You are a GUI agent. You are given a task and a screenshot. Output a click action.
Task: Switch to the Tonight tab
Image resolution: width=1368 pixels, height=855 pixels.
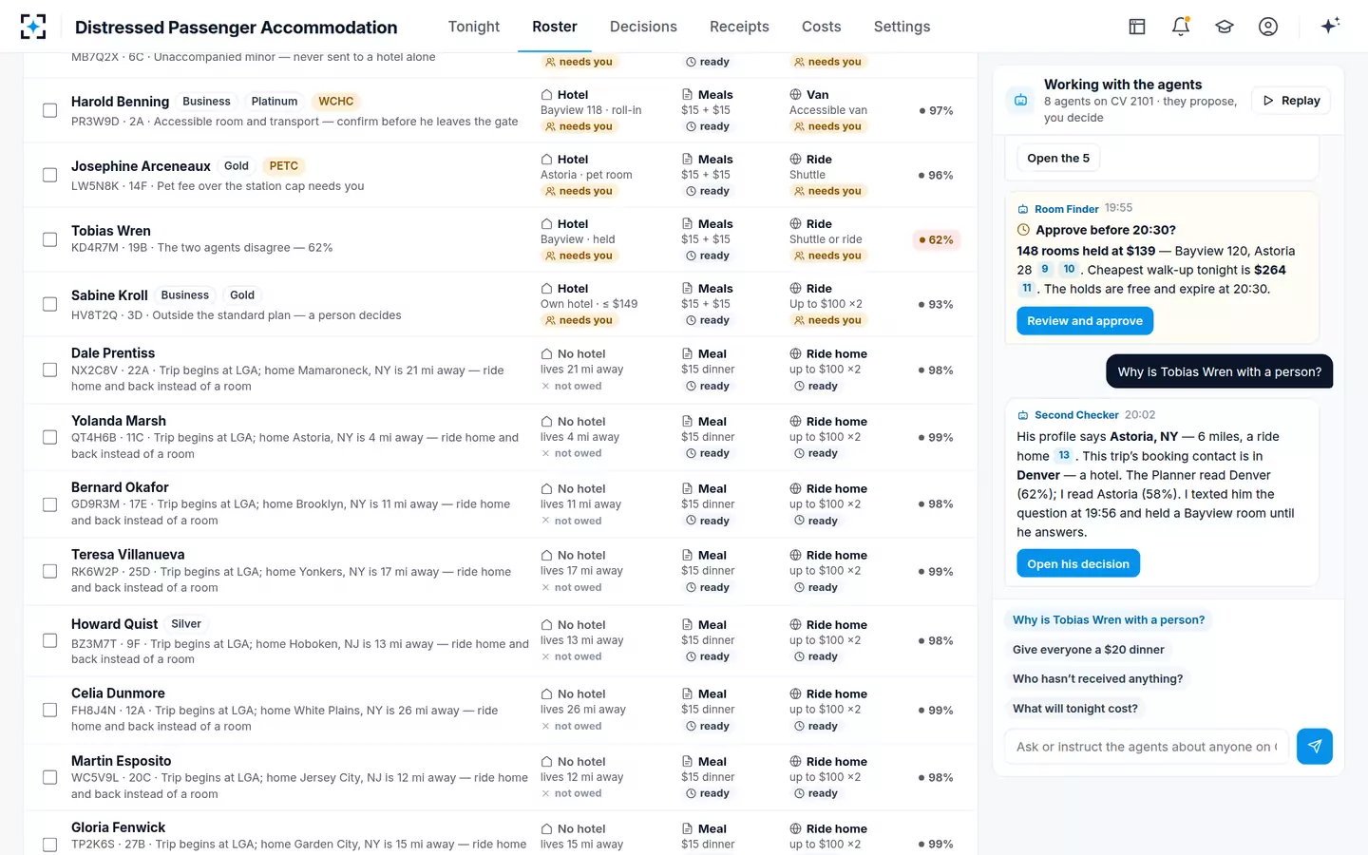(x=474, y=27)
